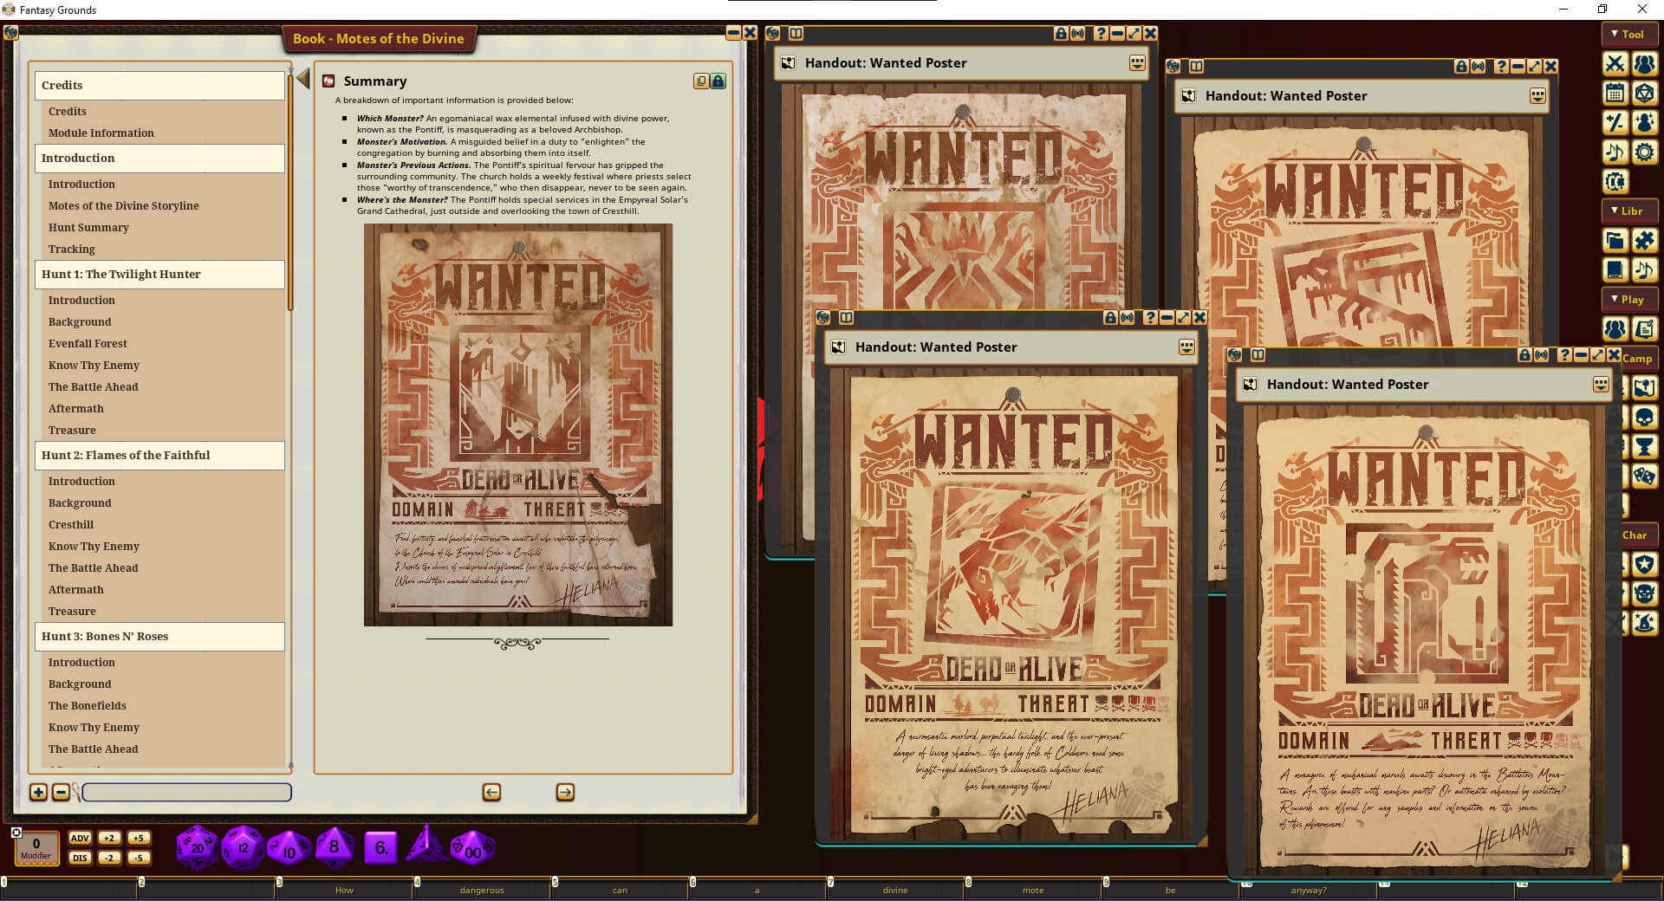
Task: Open the skull icon in the Campaign section
Action: tap(1645, 418)
